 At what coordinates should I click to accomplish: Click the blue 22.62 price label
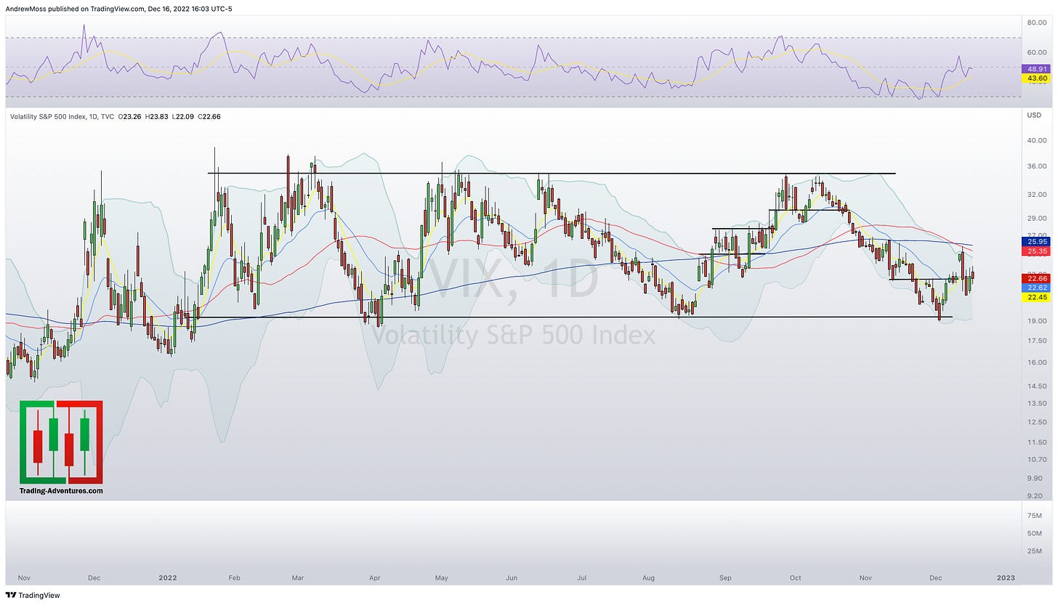coord(1035,287)
